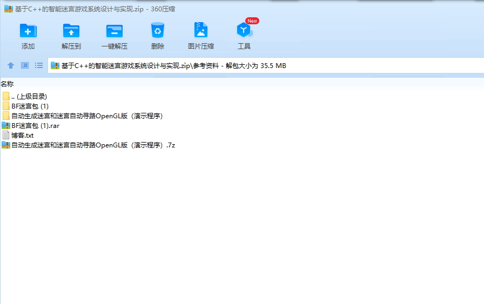
Task: Click the 删除 (Delete) recycle icon
Action: (158, 30)
